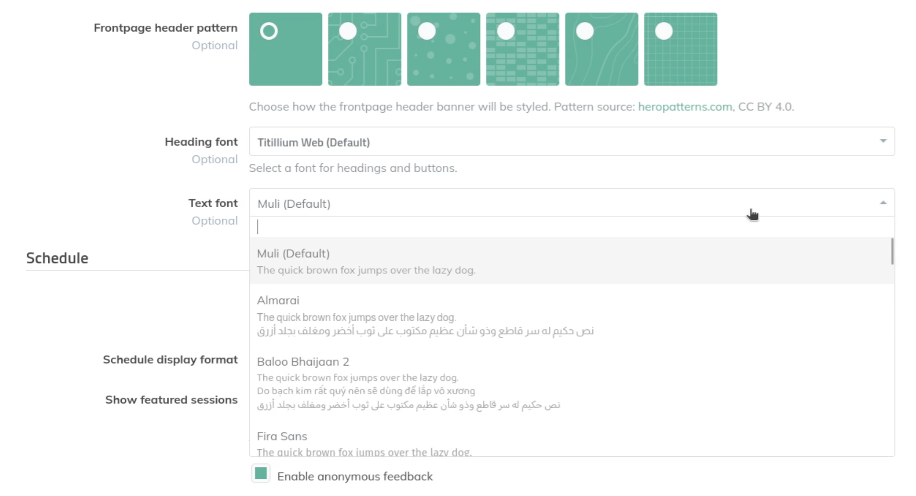Click the Schedule section heading
916x496 pixels.
pos(57,258)
